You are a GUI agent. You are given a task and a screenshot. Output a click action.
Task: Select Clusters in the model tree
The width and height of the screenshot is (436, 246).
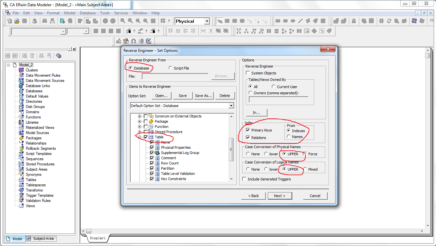point(32,70)
